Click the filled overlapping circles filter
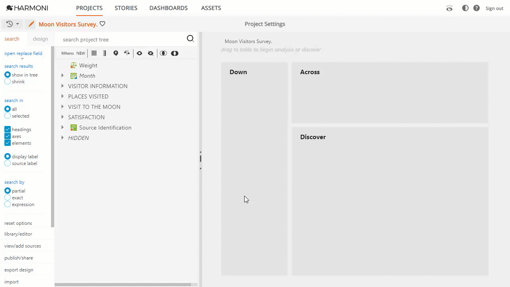 [175, 53]
